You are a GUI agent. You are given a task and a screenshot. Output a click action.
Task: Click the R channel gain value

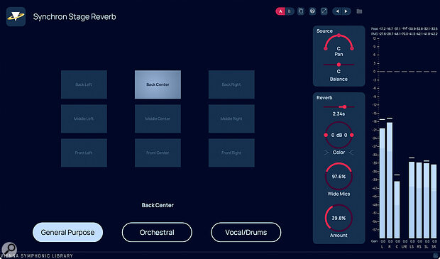pos(390,241)
